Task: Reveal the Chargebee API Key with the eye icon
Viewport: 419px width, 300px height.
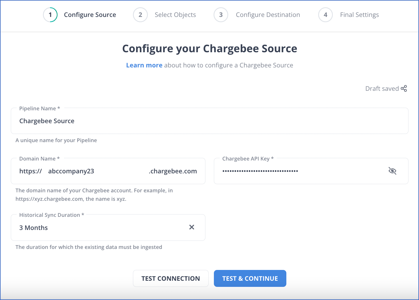Action: pyautogui.click(x=392, y=171)
